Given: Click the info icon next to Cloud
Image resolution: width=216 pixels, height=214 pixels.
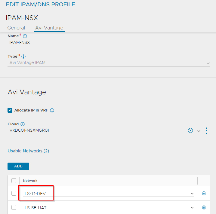Looking at the screenshot, I should click(x=23, y=124).
